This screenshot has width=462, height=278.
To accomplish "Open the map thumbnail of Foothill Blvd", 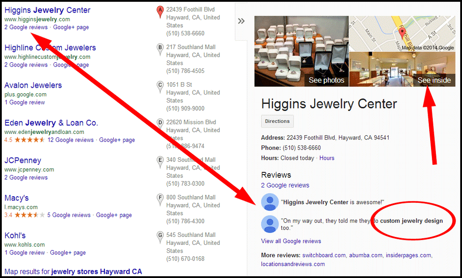I will pos(402,34).
